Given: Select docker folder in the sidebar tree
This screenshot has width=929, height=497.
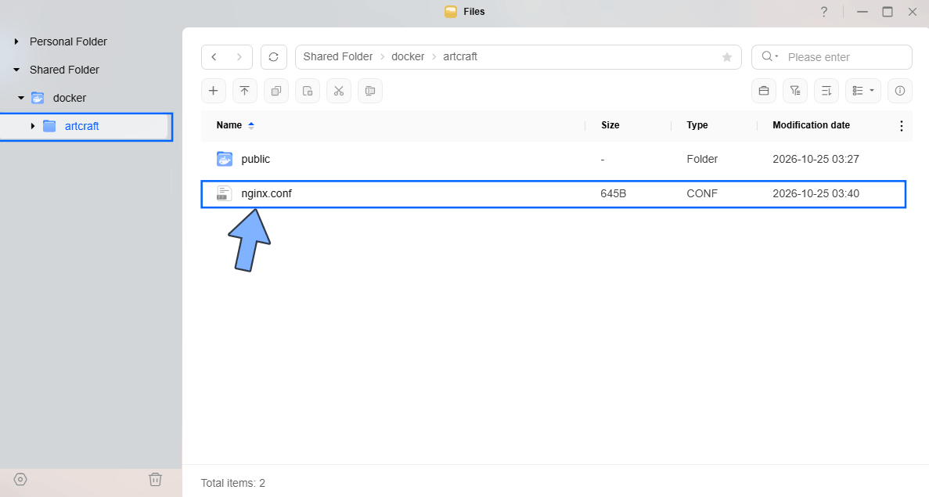Looking at the screenshot, I should tap(70, 98).
